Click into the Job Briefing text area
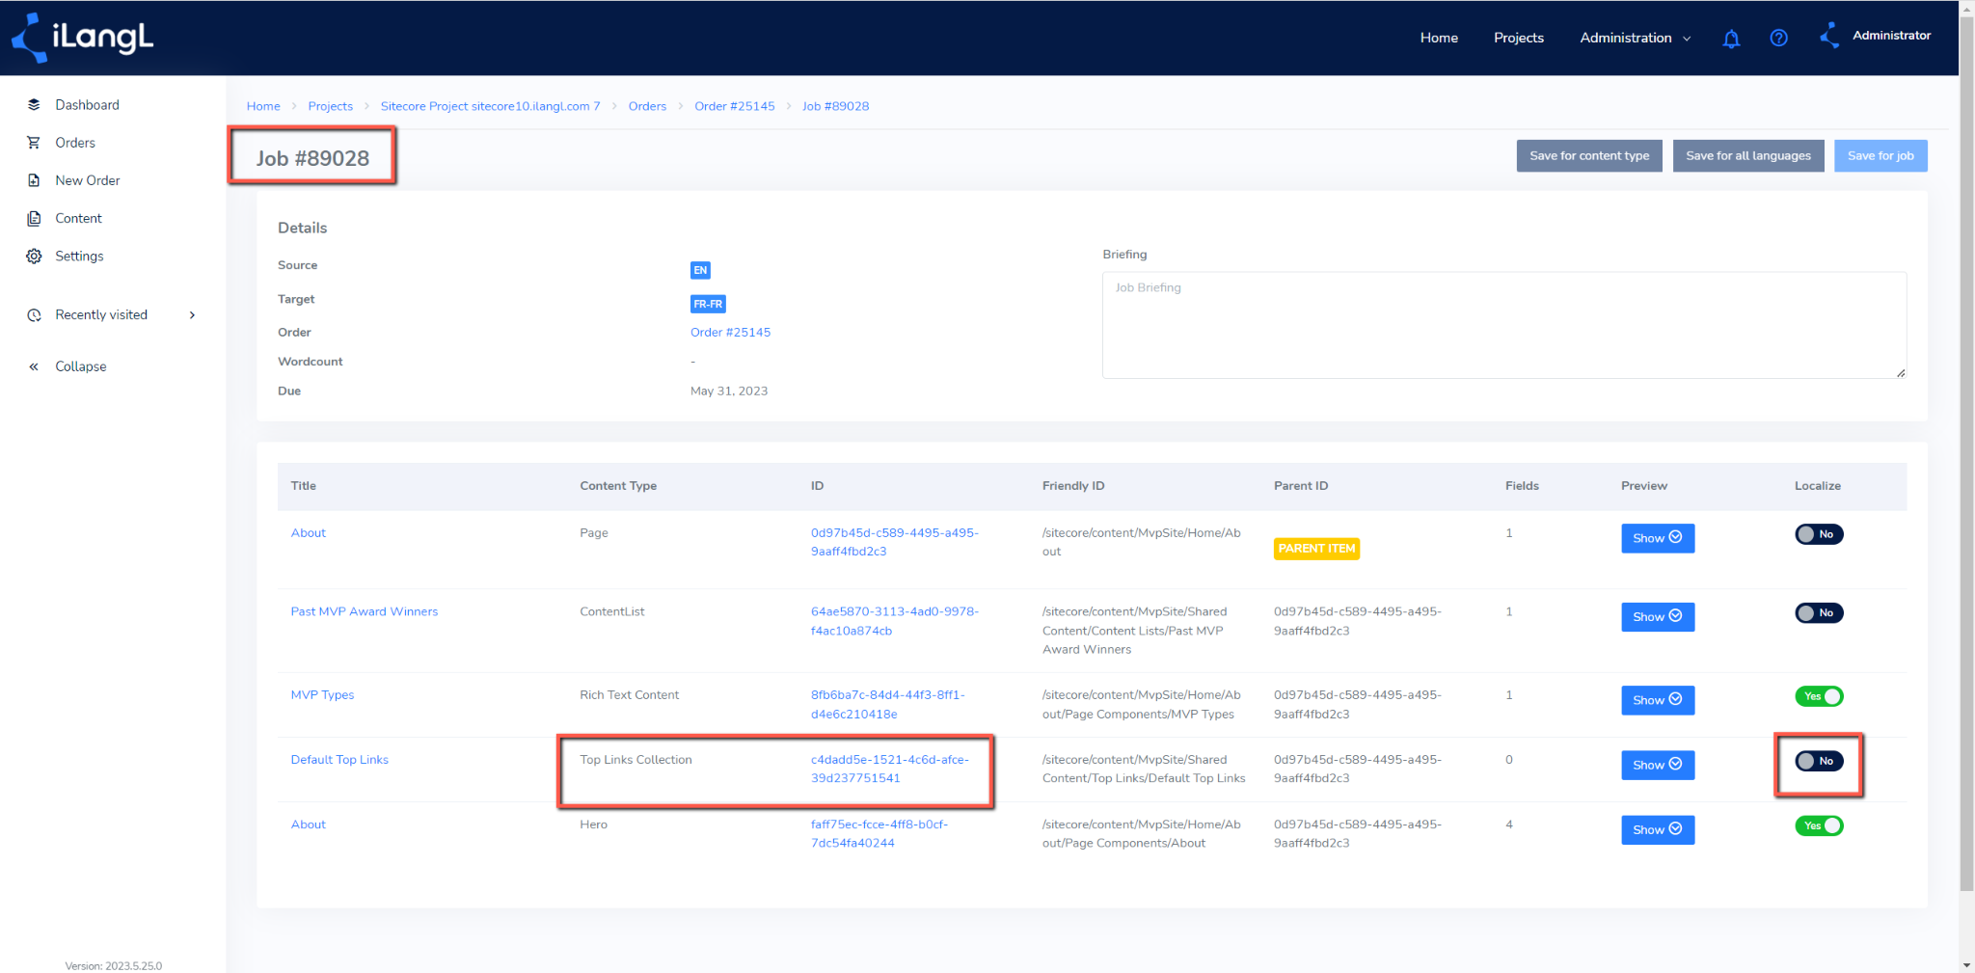 (1504, 325)
